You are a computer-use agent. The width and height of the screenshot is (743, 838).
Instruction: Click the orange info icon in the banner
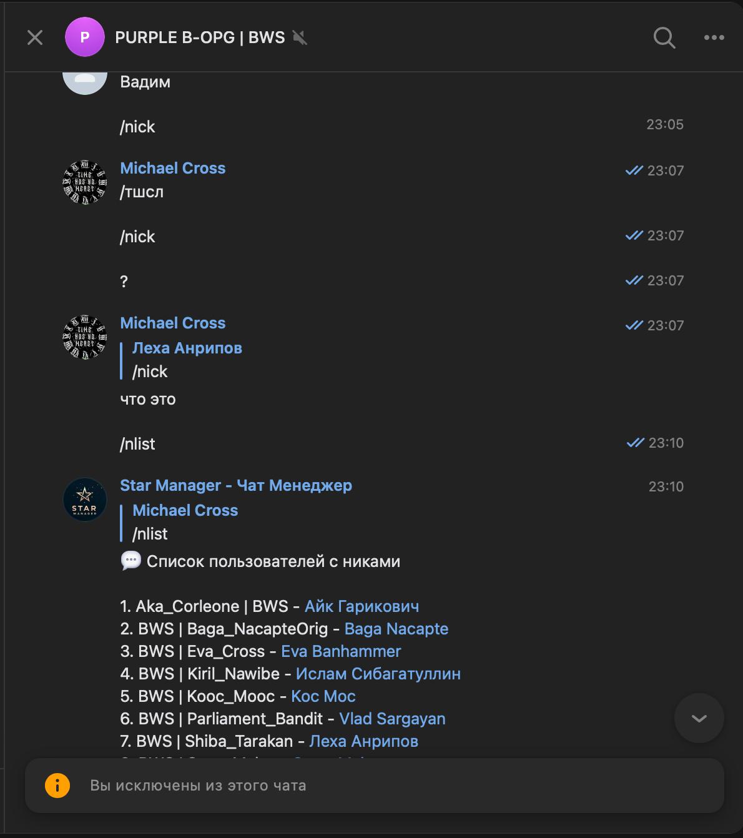pos(57,785)
